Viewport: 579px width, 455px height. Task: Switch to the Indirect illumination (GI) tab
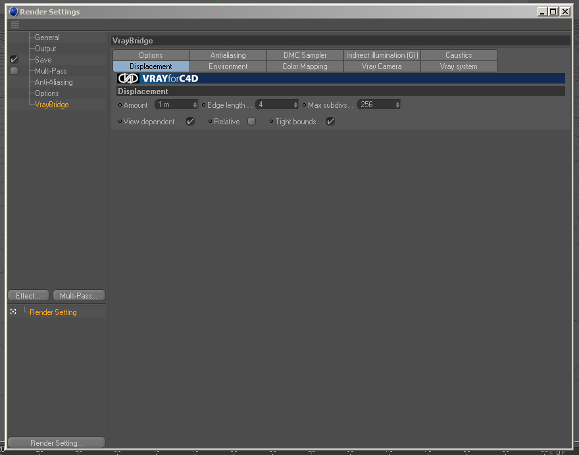tap(382, 55)
